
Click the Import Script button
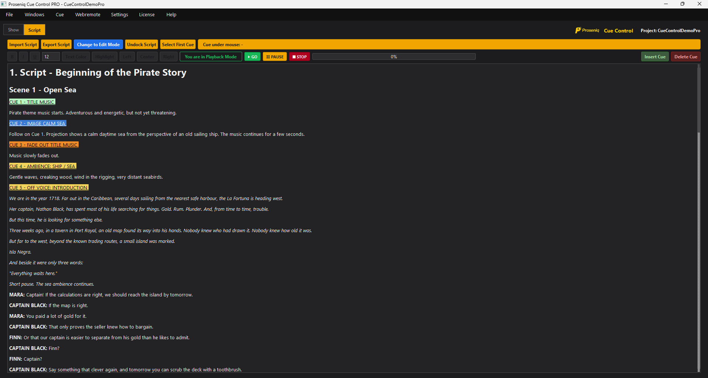[23, 44]
